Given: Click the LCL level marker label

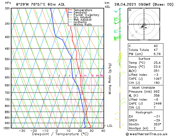Looking at the screenshot, I should coord(110,126).
